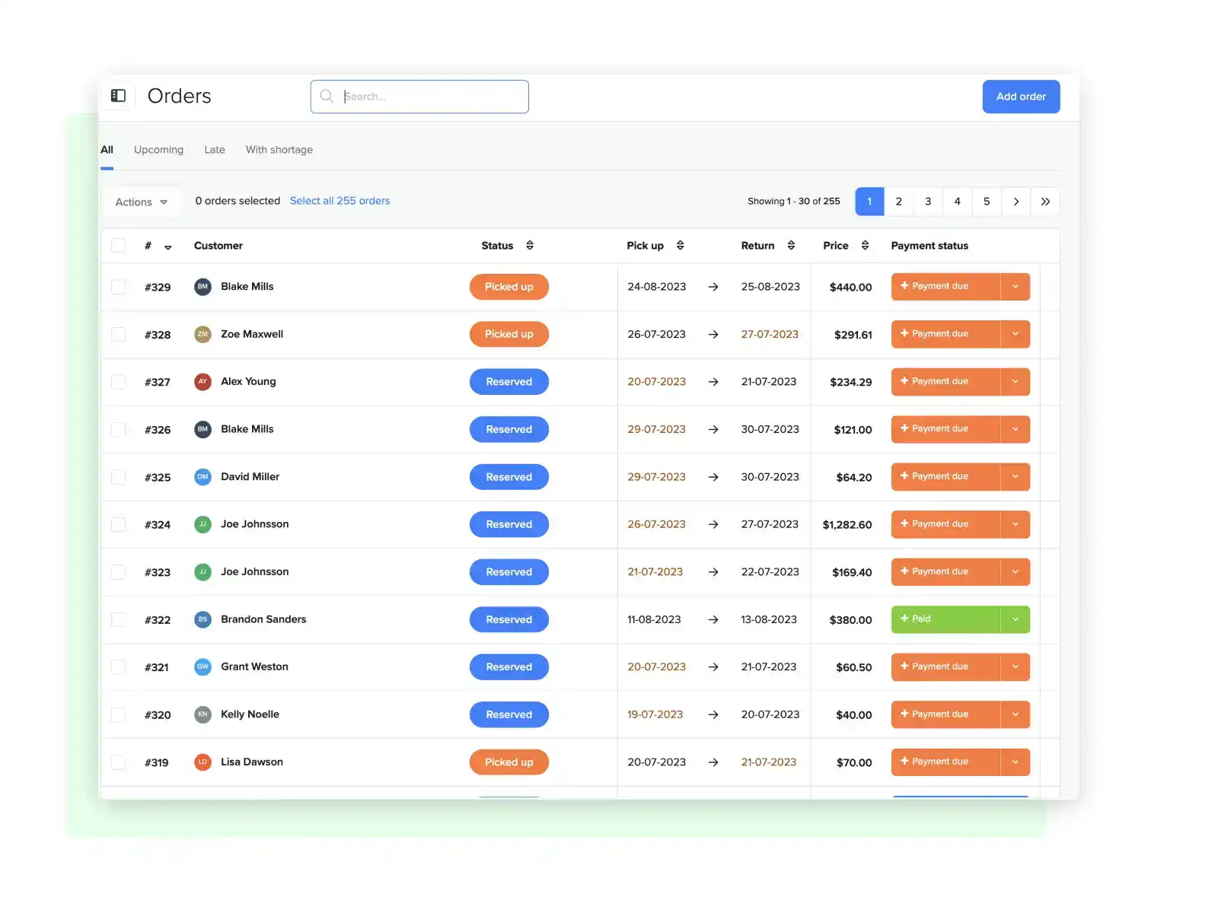Image resolution: width=1218 pixels, height=913 pixels.
Task: Check the select-all checkbox in the header
Action: click(118, 245)
